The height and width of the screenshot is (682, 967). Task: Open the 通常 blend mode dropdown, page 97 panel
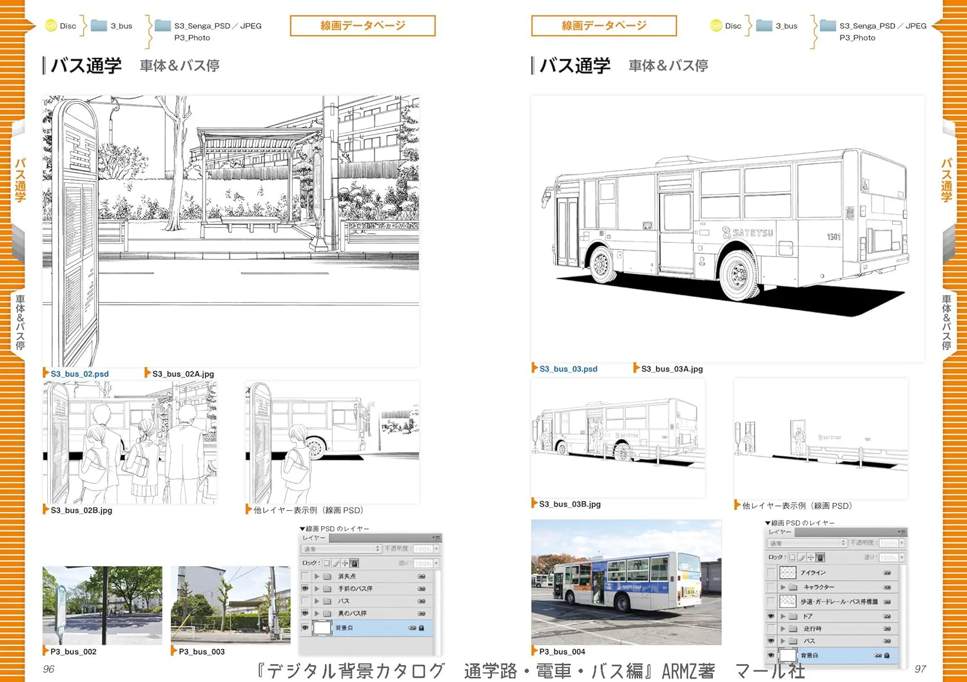point(807,543)
